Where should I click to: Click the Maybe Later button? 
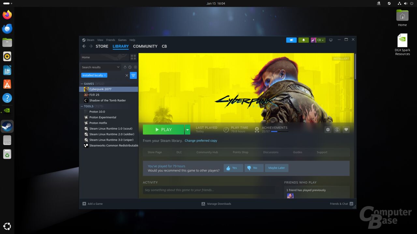277,168
